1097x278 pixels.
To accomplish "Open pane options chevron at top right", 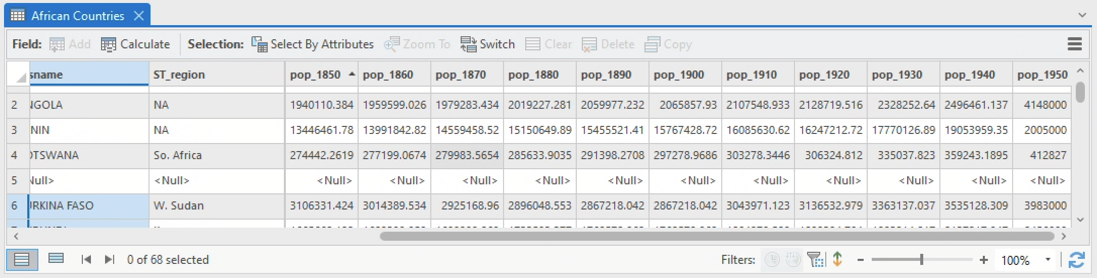I will 1082,15.
